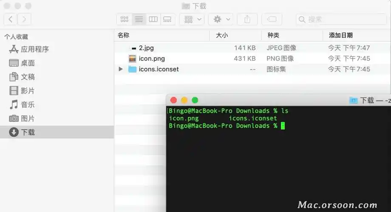Click the edit tags toolbar button
This screenshot has width=391, height=212.
click(272, 19)
